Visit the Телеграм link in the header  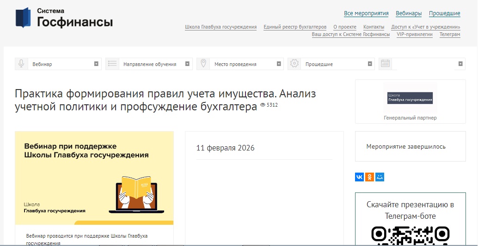pyautogui.click(x=449, y=34)
